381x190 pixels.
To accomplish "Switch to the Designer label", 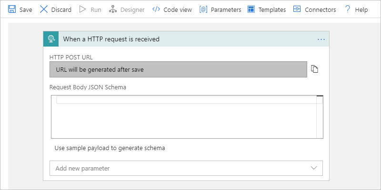I will pos(133,9).
